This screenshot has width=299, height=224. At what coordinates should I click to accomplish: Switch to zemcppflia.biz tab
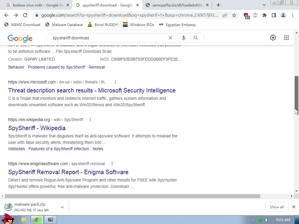tap(177, 5)
